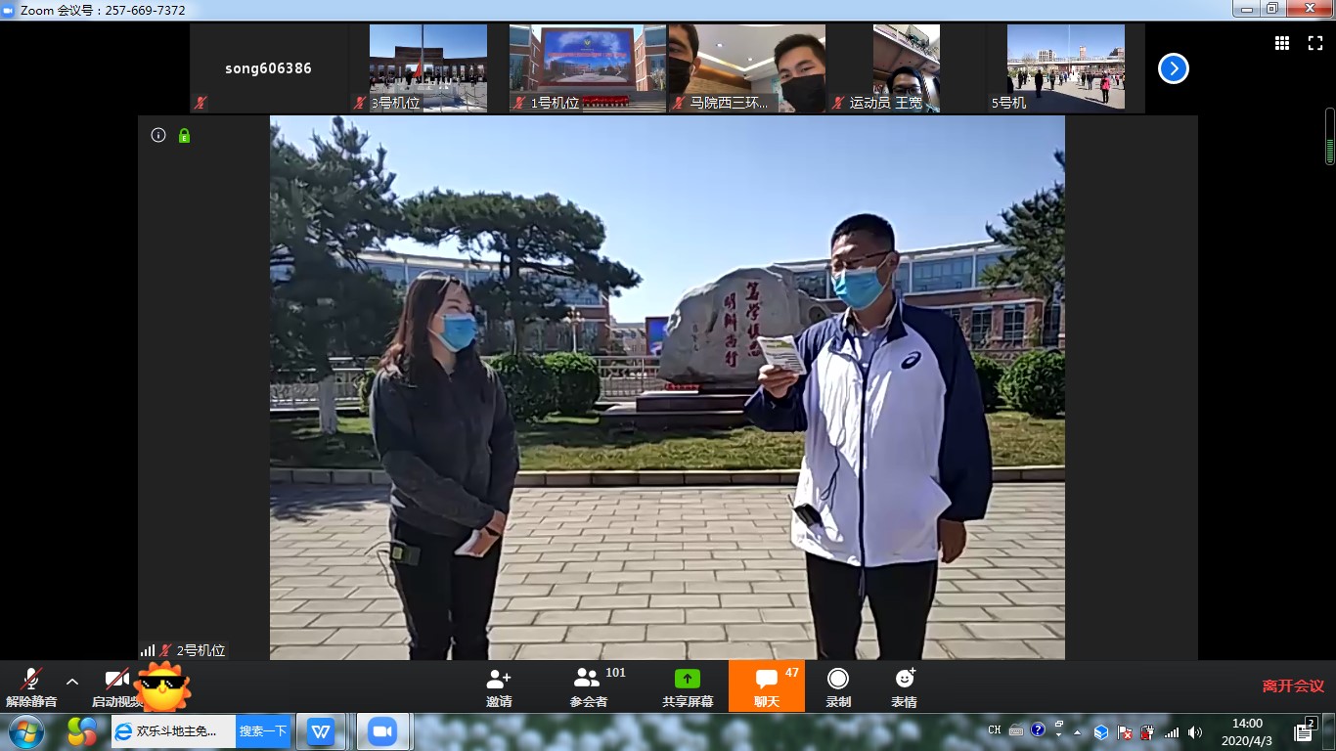The height and width of the screenshot is (751, 1336).
Task: Expand audio options arrow beside microphone
Action: 71,681
